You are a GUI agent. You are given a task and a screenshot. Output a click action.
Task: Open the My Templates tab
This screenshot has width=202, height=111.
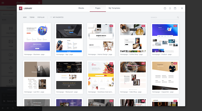[x=114, y=8]
